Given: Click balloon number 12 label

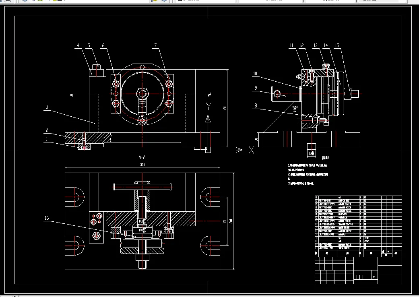Looking at the screenshot, I should tap(302, 45).
